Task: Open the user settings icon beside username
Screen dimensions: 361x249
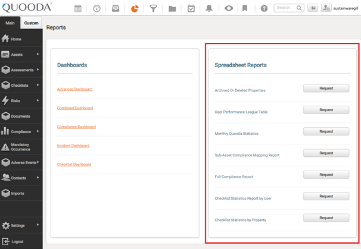Action: pos(326,8)
